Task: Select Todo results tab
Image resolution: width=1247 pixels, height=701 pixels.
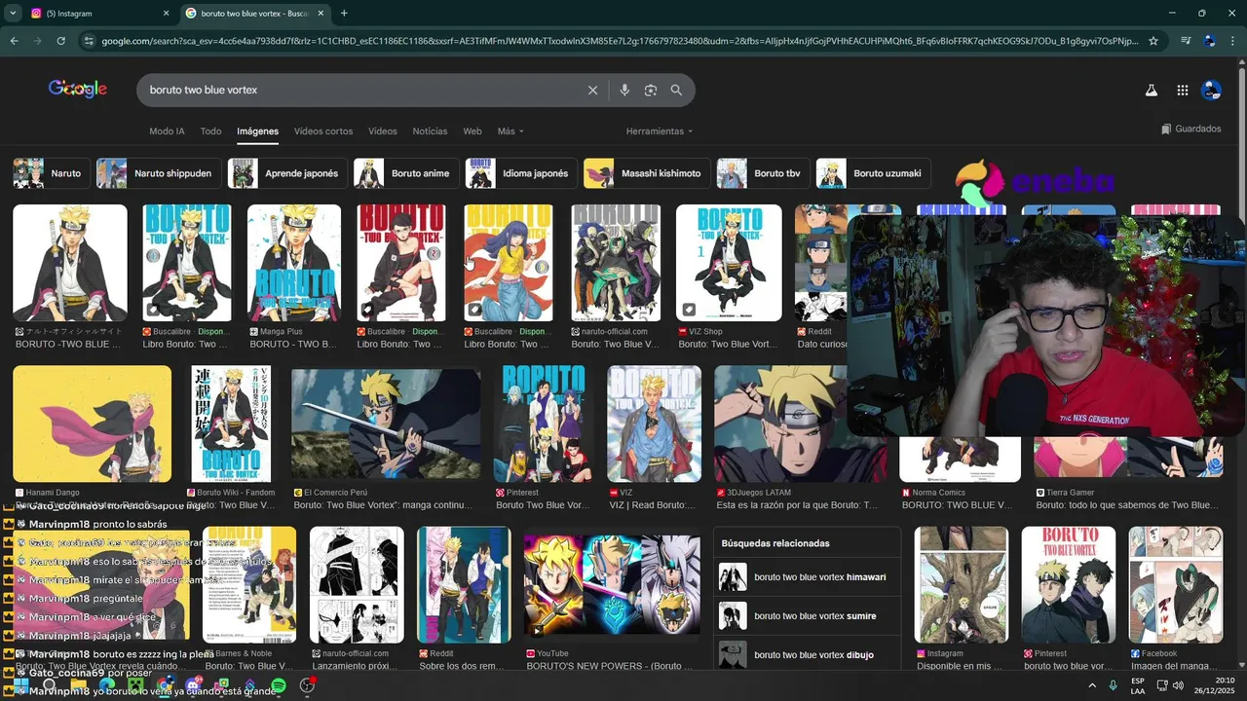Action: [210, 131]
